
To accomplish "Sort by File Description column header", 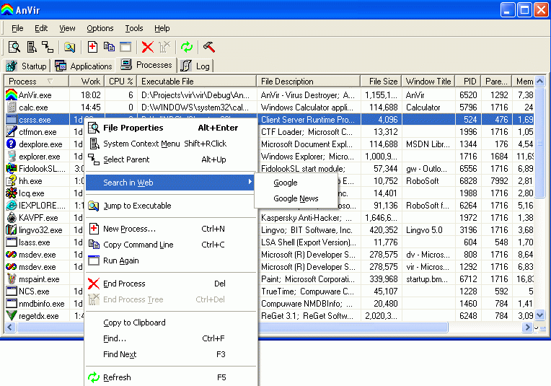I will click(x=308, y=82).
